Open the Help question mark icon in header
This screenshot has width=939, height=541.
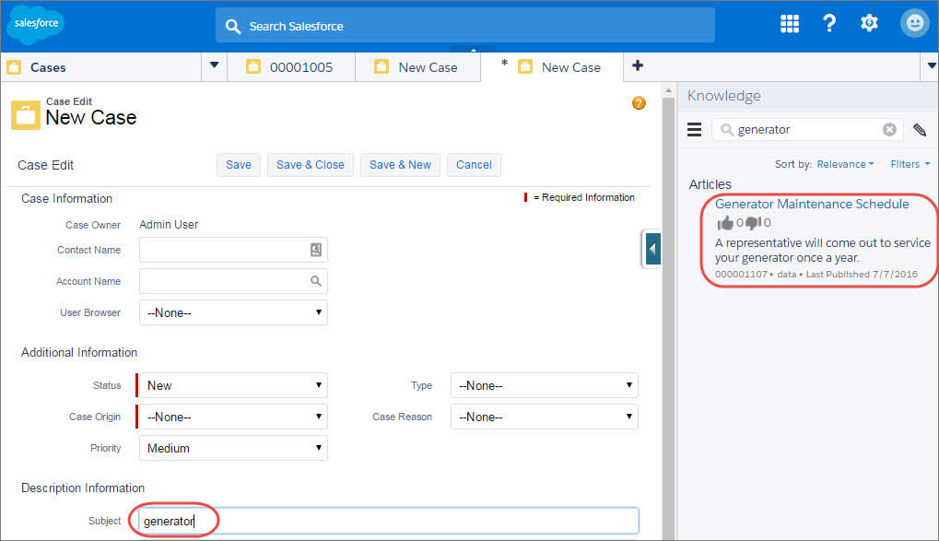point(829,23)
